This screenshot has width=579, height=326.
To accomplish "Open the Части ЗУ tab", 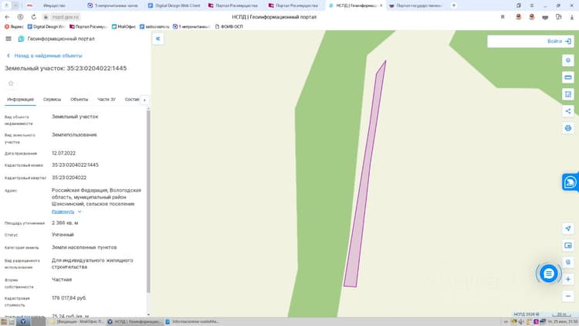I will (107, 100).
